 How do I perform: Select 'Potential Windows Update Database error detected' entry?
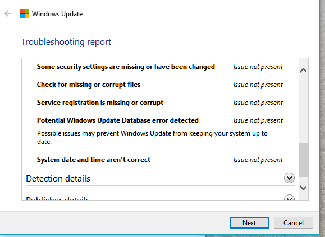click(x=118, y=120)
